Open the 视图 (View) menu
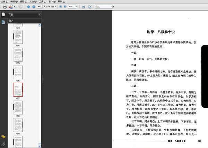 coord(24,2)
